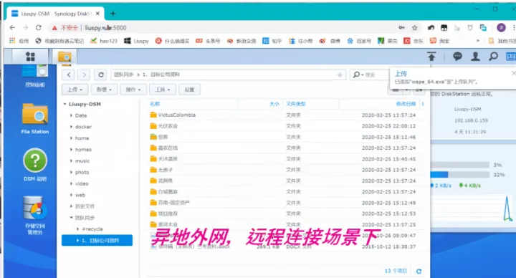Sort files by 修改日期 modified date column

[x=406, y=104]
